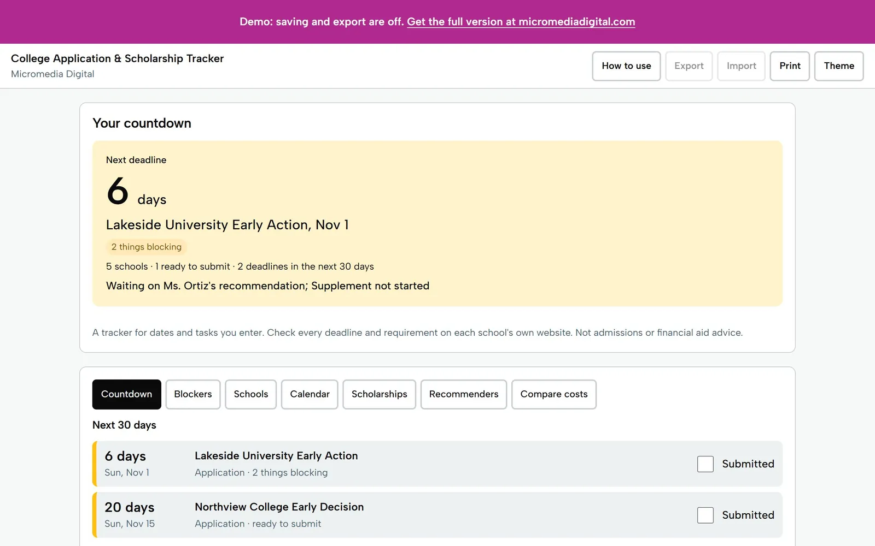Click the Import button

pos(741,66)
